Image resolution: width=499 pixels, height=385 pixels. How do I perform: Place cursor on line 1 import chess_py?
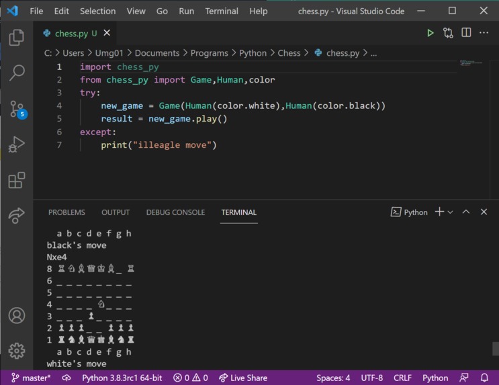120,67
